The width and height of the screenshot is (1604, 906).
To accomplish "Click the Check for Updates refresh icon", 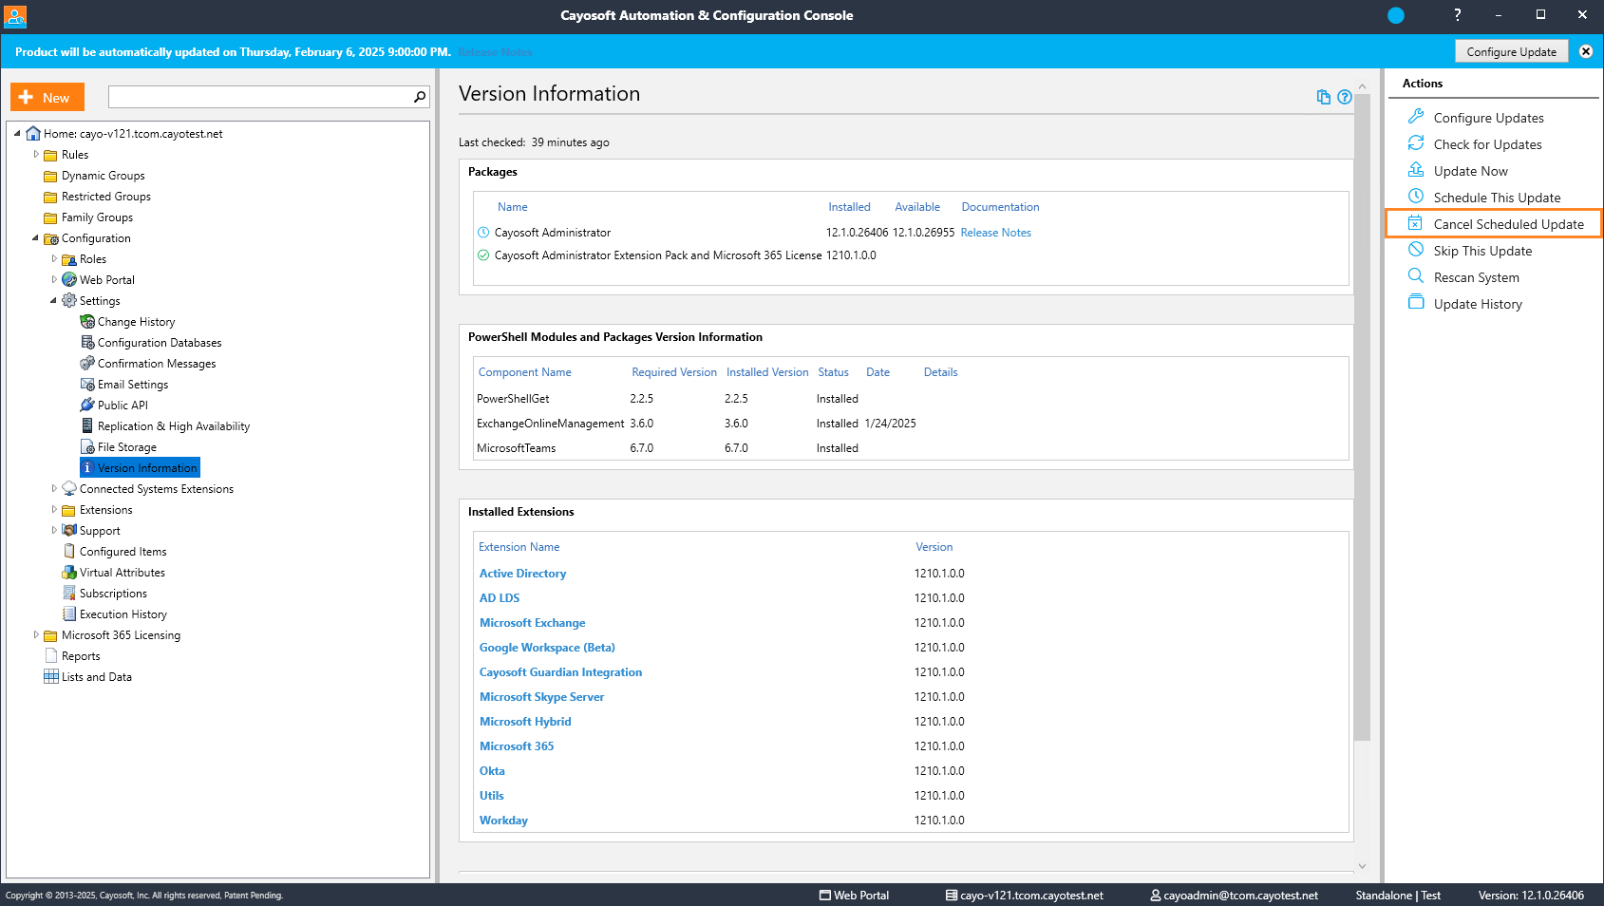I will (x=1415, y=142).
